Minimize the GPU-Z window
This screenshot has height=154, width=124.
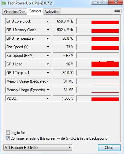pyautogui.click(x=96, y=2)
